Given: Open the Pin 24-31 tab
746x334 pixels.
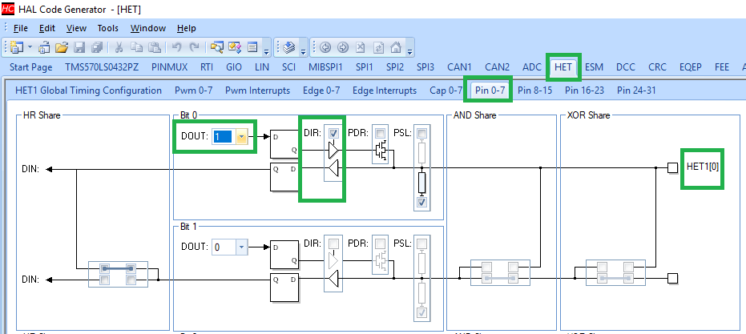Looking at the screenshot, I should [636, 91].
